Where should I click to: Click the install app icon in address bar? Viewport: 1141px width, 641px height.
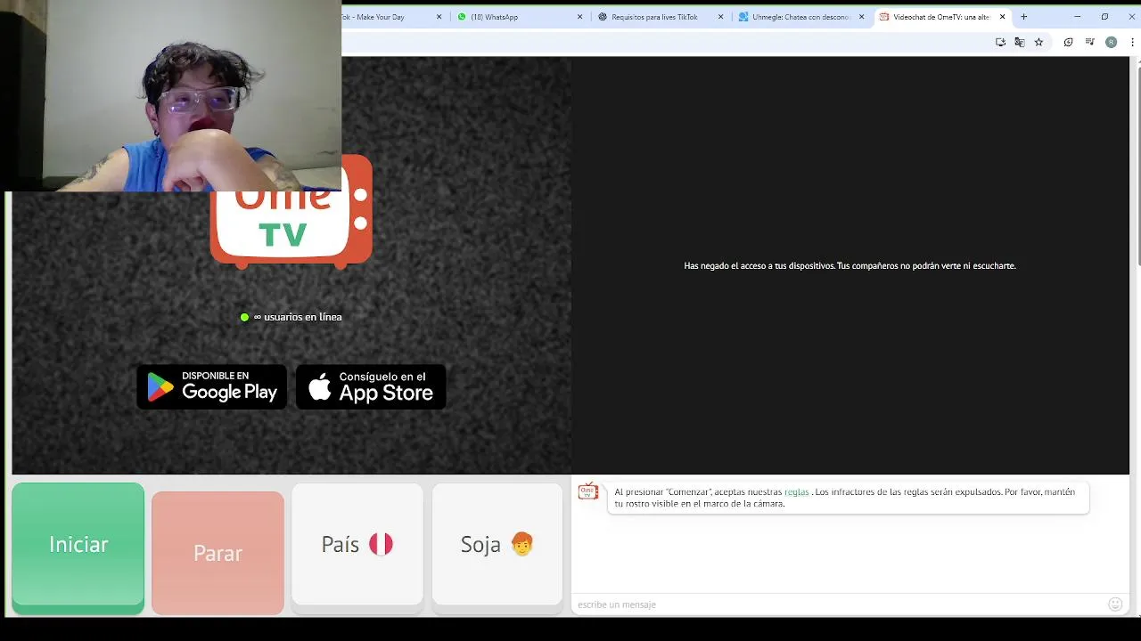[1000, 42]
